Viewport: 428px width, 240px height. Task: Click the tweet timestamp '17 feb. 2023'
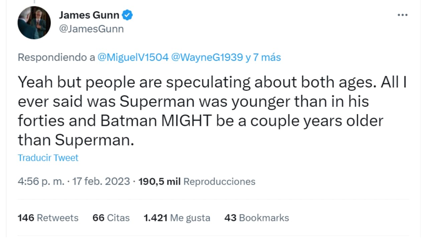click(x=101, y=181)
